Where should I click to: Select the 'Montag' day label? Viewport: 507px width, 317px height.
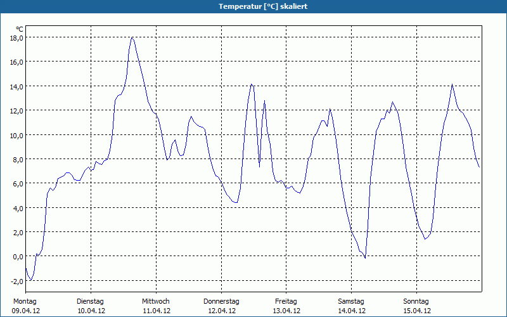pos(25,302)
